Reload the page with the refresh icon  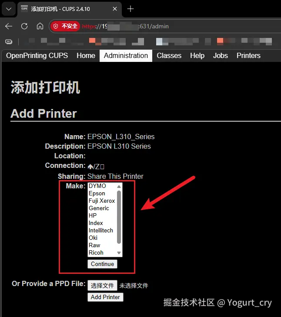[24, 26]
